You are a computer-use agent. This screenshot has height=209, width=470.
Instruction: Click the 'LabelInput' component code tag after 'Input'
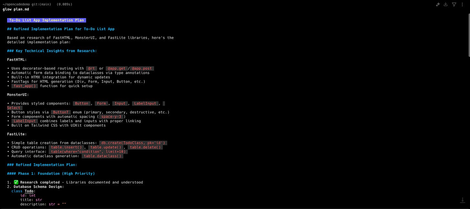pyautogui.click(x=145, y=104)
